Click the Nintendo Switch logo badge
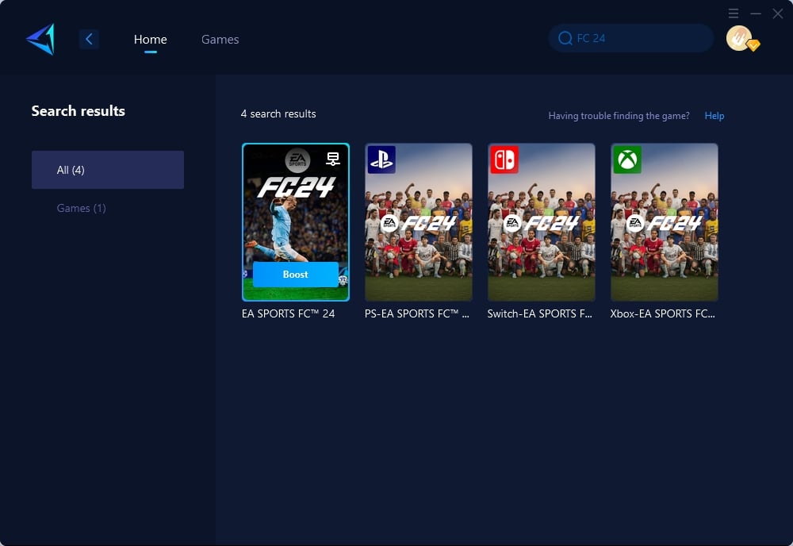 coord(504,160)
